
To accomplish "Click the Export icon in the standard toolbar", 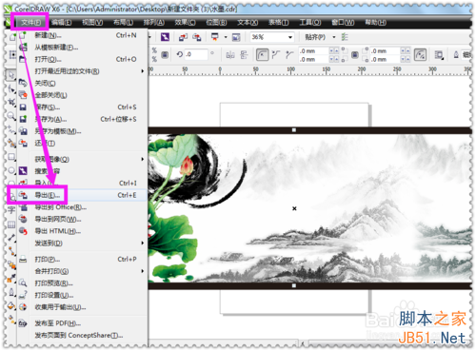I will (197, 37).
